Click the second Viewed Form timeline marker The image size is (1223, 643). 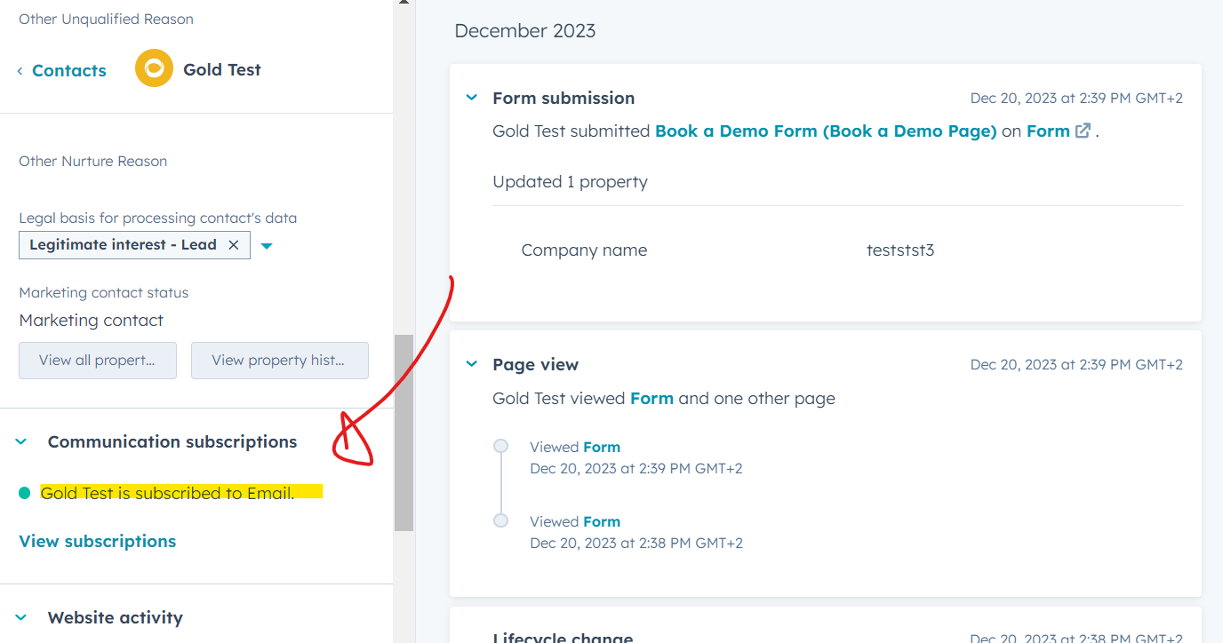[501, 520]
